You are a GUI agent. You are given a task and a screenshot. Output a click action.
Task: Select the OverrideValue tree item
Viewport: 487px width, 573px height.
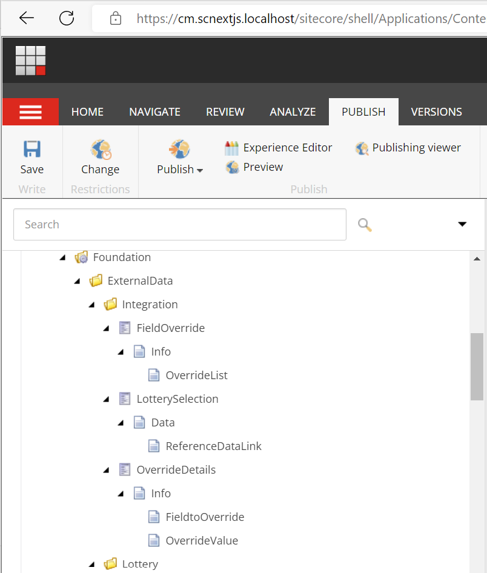point(202,541)
